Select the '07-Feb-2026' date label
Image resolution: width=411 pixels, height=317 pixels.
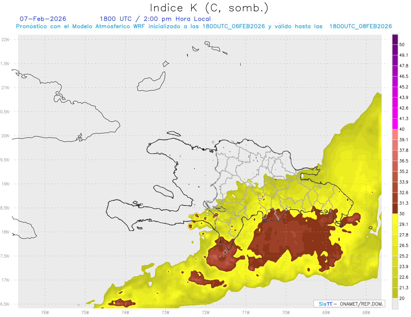pos(43,19)
